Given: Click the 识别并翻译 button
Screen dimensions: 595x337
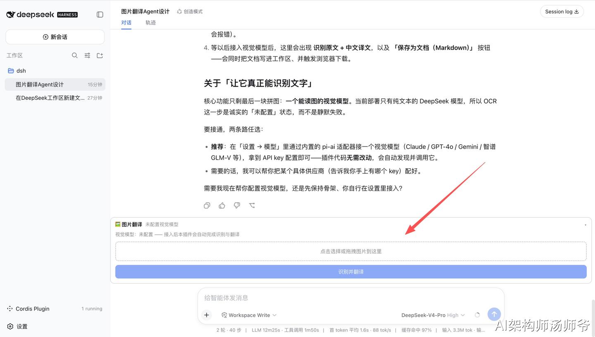Looking at the screenshot, I should (x=351, y=272).
